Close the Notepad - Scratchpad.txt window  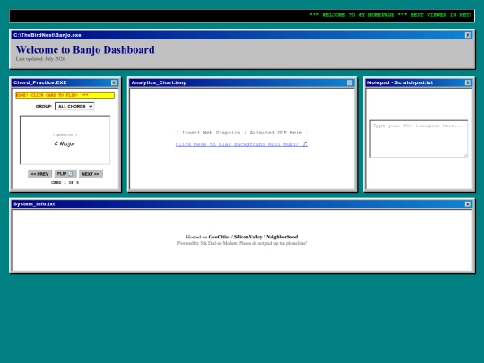click(x=468, y=82)
